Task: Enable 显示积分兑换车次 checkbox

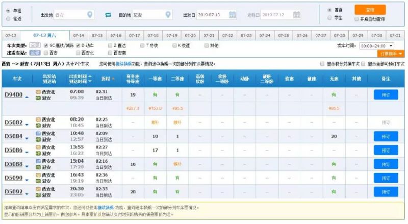Action: 322,64
